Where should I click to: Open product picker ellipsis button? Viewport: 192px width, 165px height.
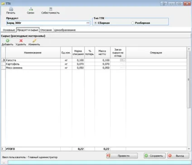[88, 23]
